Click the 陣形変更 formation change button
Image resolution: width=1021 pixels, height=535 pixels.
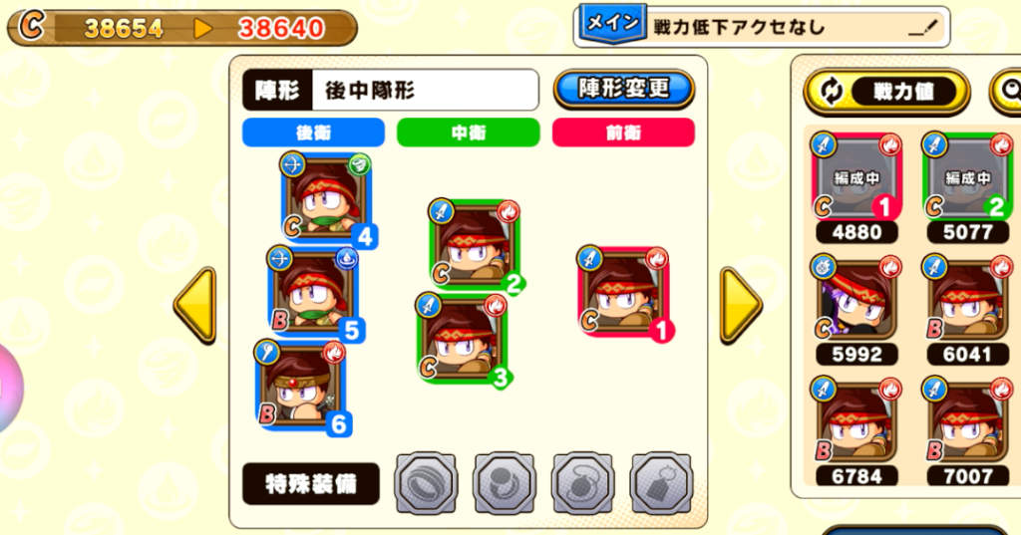coord(624,90)
